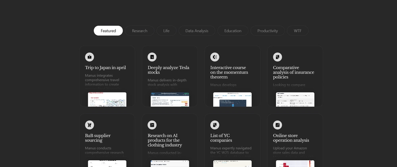Select the Featured category tab

108,31
